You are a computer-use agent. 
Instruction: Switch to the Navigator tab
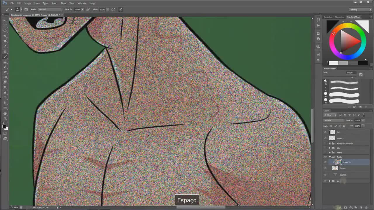tap(340, 17)
